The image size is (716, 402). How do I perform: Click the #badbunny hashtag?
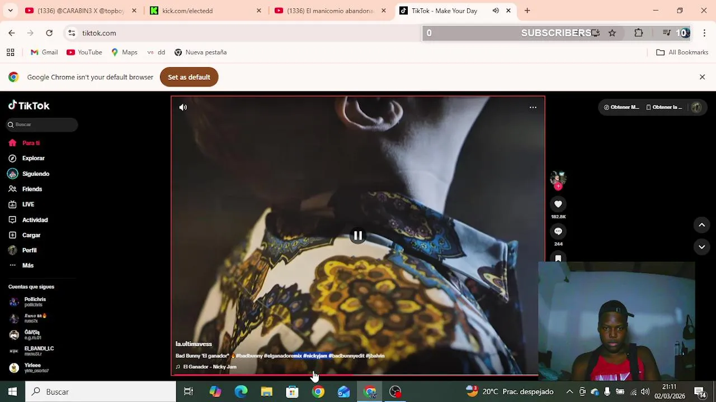click(x=249, y=356)
